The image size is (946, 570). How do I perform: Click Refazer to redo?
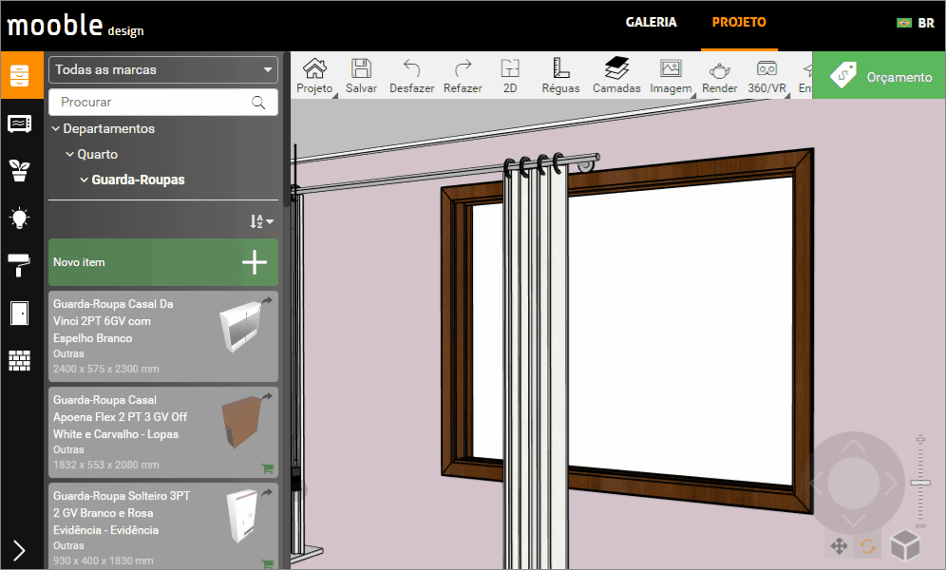(x=463, y=75)
